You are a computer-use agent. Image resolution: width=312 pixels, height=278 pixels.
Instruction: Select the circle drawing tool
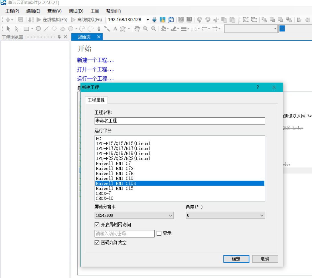[x=39, y=29]
